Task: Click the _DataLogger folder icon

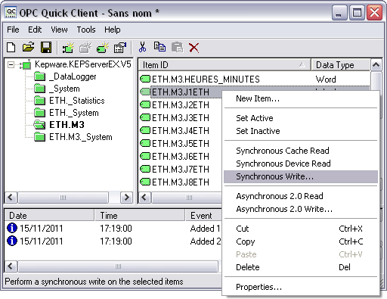Action: [x=39, y=76]
